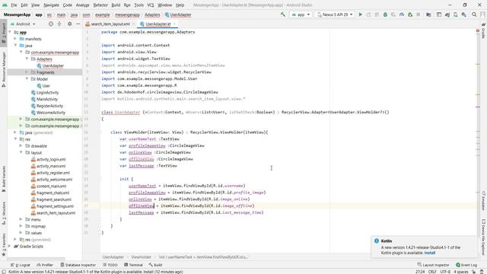
Task: Expand the manifests folder
Action: pos(15,39)
